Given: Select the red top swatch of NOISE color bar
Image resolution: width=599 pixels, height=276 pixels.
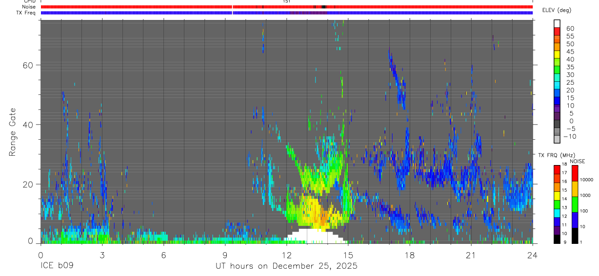Looking at the screenshot, I should pyautogui.click(x=575, y=173).
